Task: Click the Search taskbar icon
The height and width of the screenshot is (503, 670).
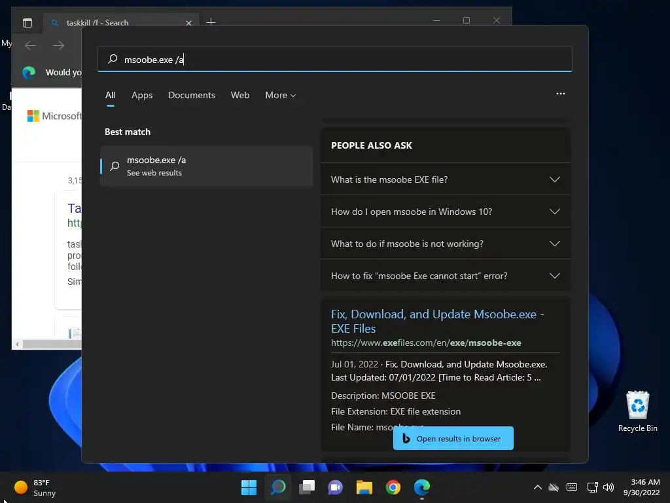Action: click(x=277, y=487)
